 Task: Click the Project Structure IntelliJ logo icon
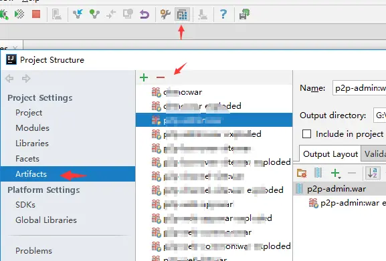pos(11,59)
